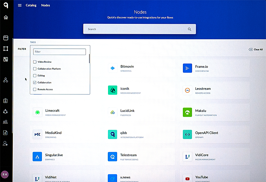Check the Collaboration Platform tag
This screenshot has width=266, height=182.
click(x=35, y=69)
